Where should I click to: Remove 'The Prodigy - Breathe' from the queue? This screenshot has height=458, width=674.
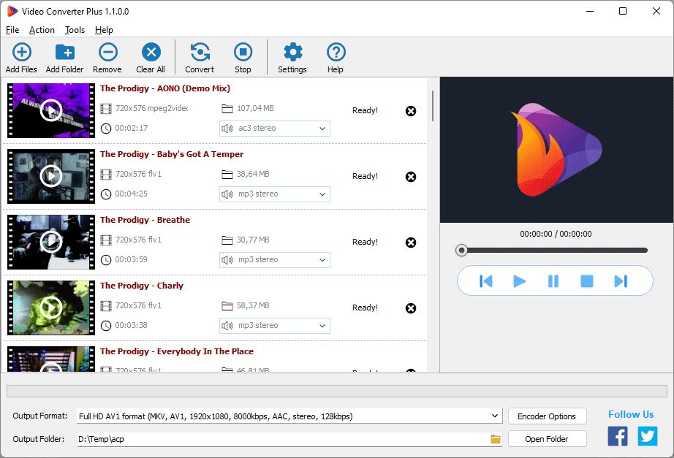(x=411, y=243)
